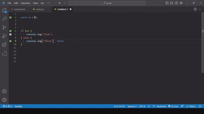This screenshot has height=114, width=204.
Task: Open the Manage gear icon
Action: 4,100
